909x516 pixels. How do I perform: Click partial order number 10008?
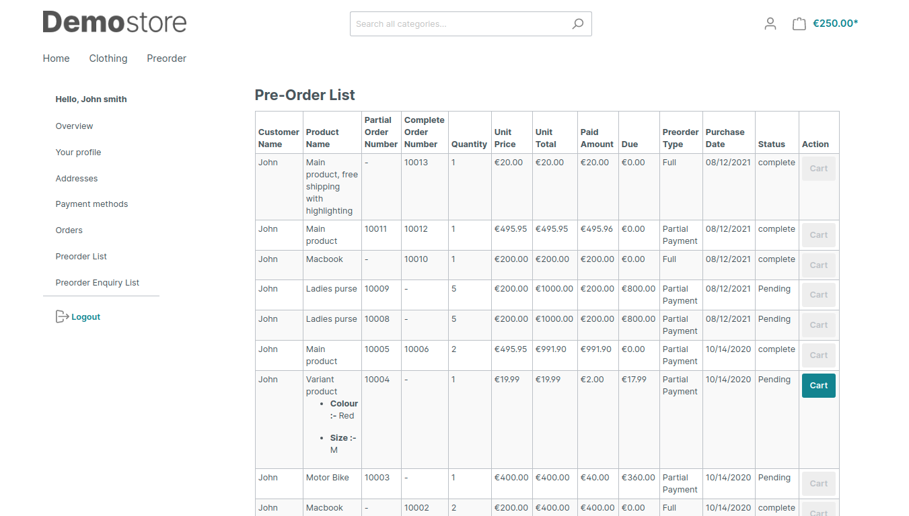click(x=377, y=319)
